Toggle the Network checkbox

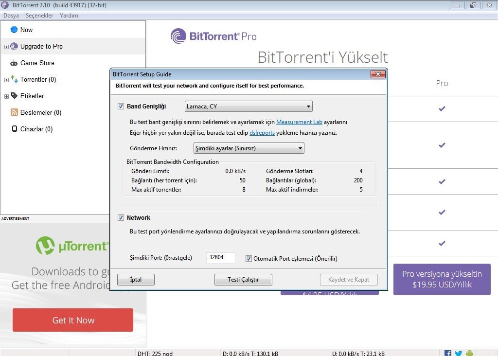(121, 217)
